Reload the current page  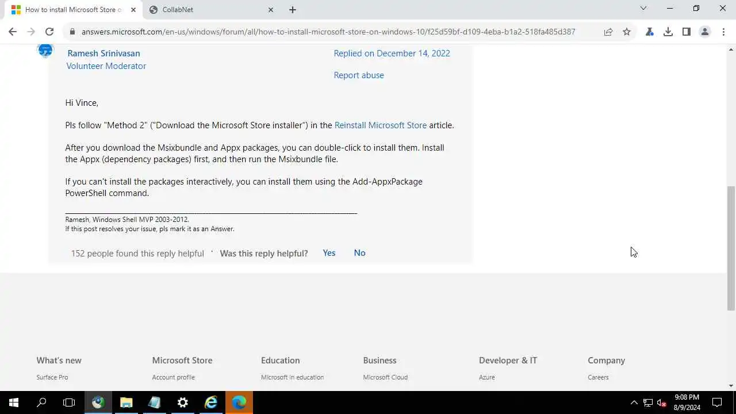tap(49, 32)
